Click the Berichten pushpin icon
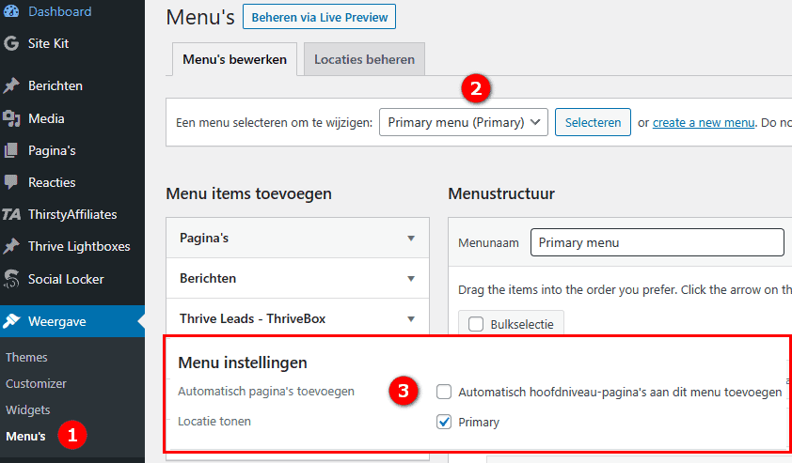The width and height of the screenshot is (792, 463). tap(11, 85)
